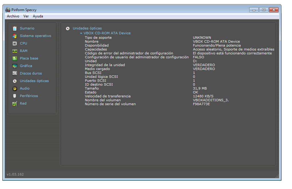Close the Piriform Speccy window
Screen dimensions: 292x189
pyautogui.click(x=274, y=10)
